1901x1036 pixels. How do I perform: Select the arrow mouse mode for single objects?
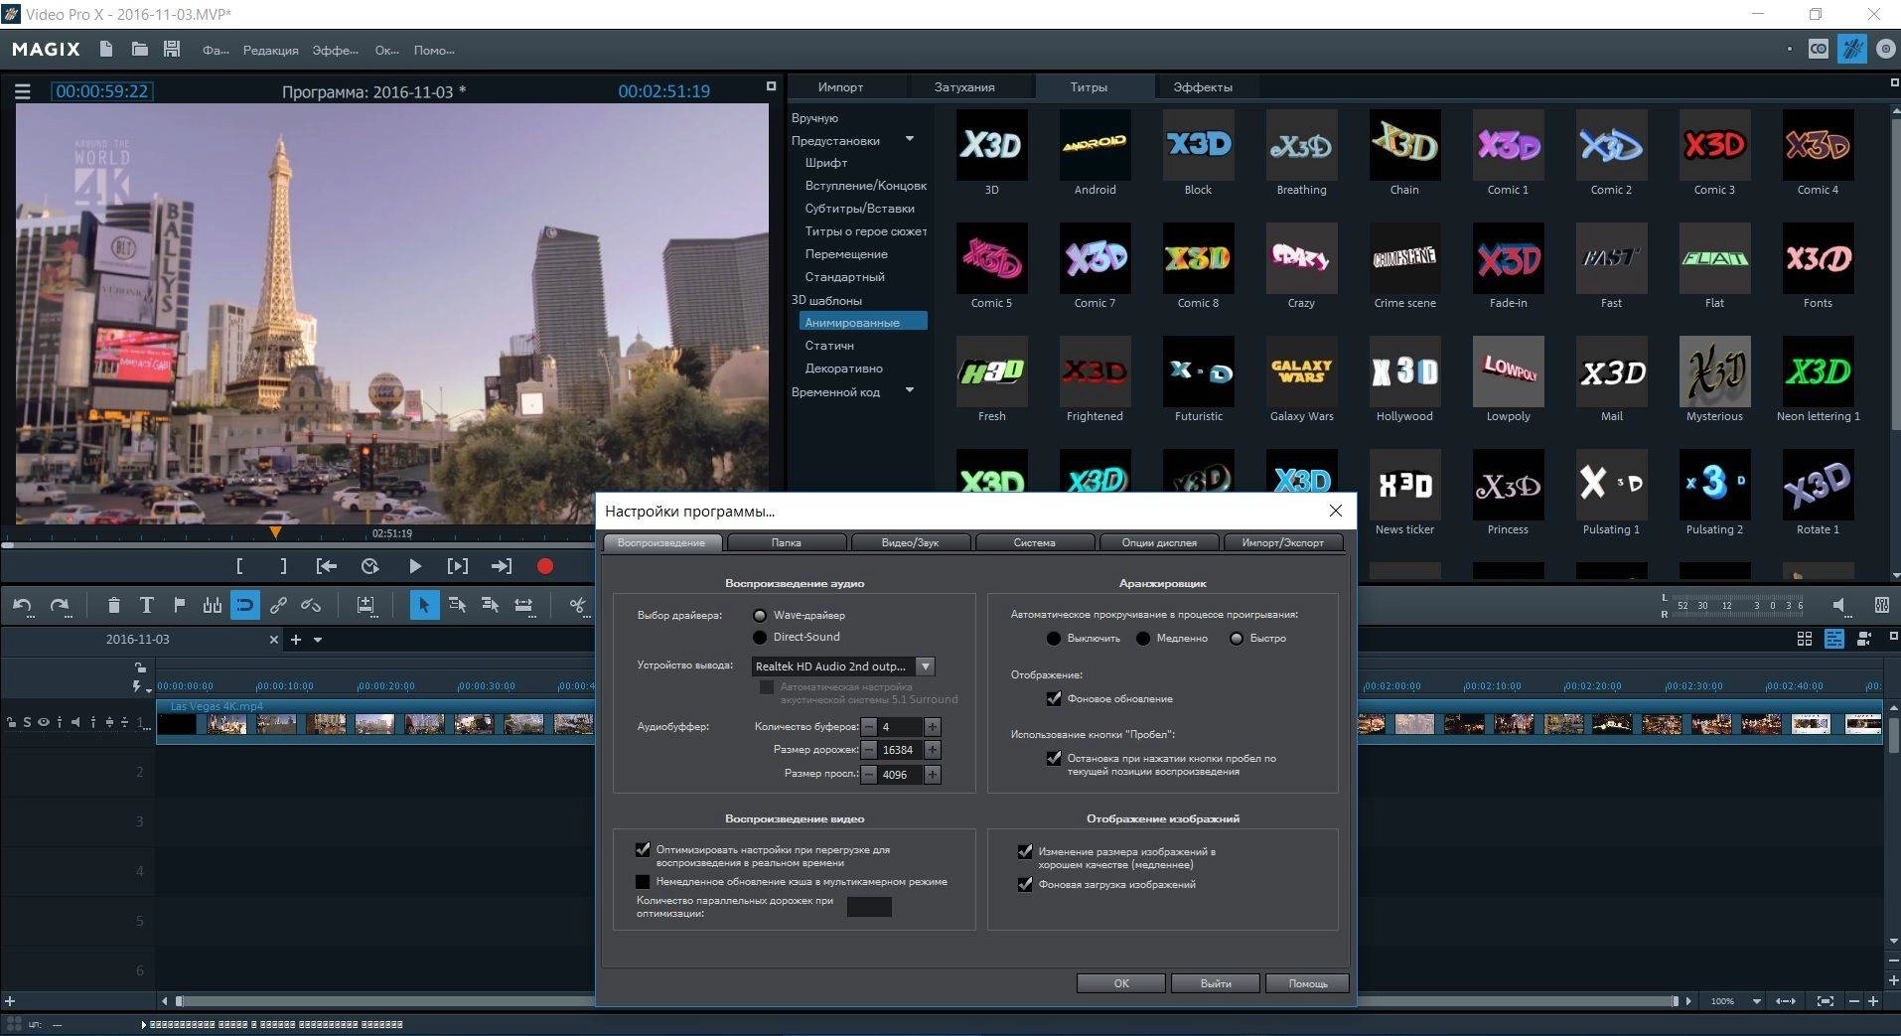[x=424, y=605]
